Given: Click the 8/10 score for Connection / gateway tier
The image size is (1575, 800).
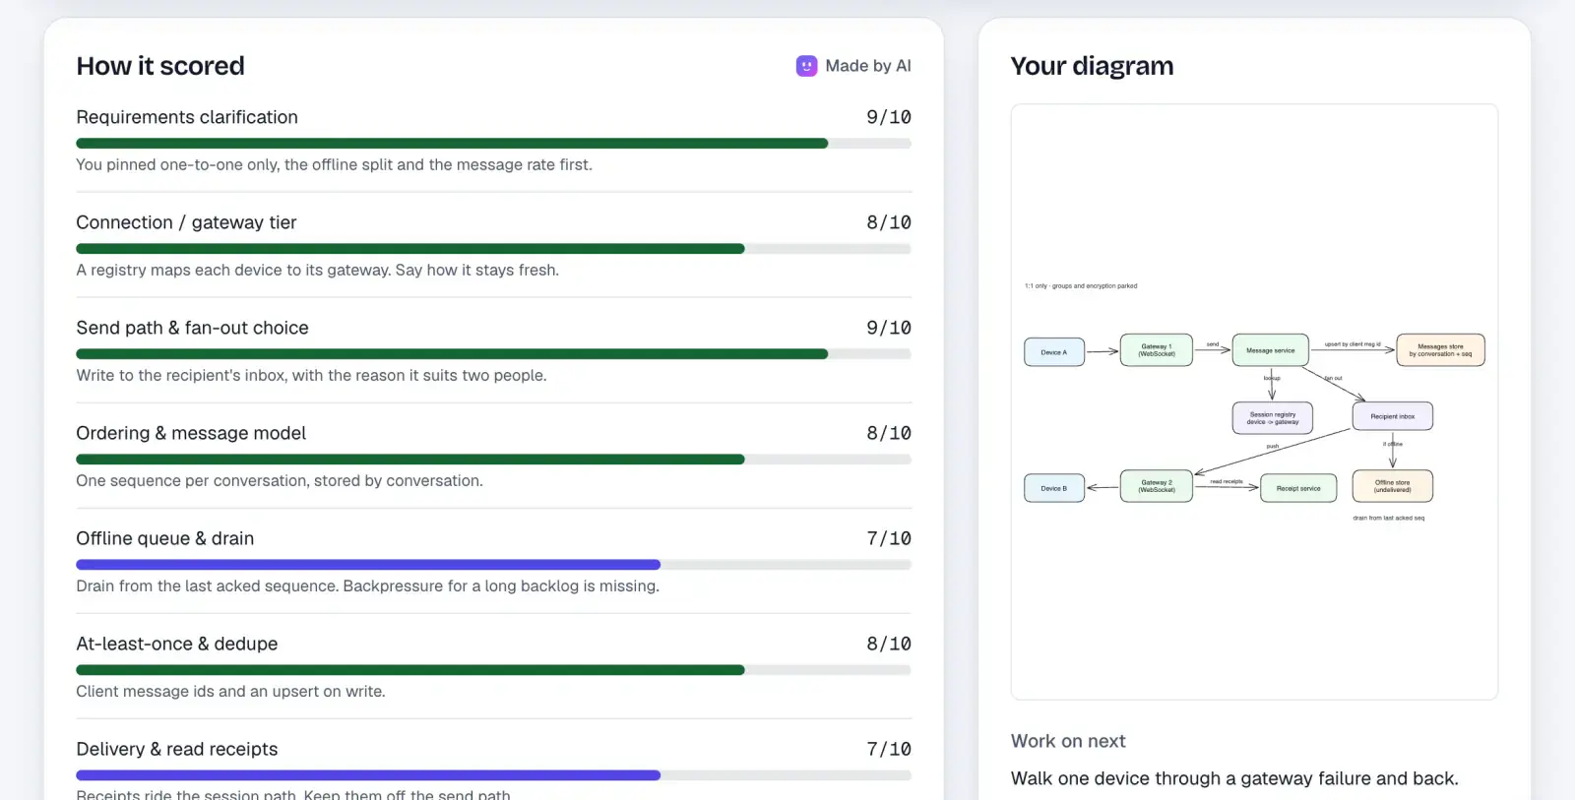Looking at the screenshot, I should pos(889,222).
